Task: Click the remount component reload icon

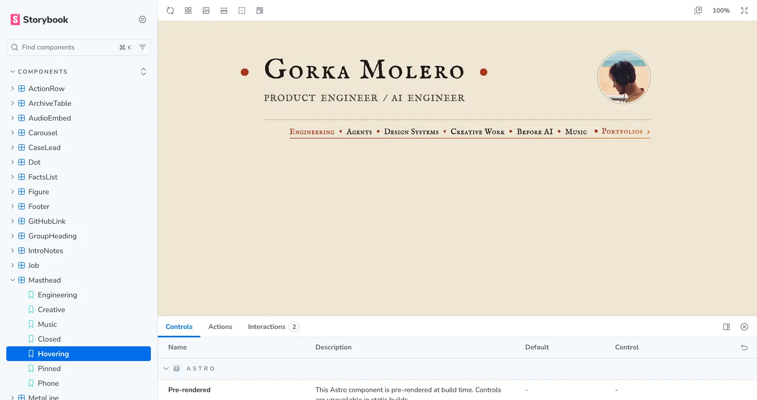Action: click(x=170, y=11)
